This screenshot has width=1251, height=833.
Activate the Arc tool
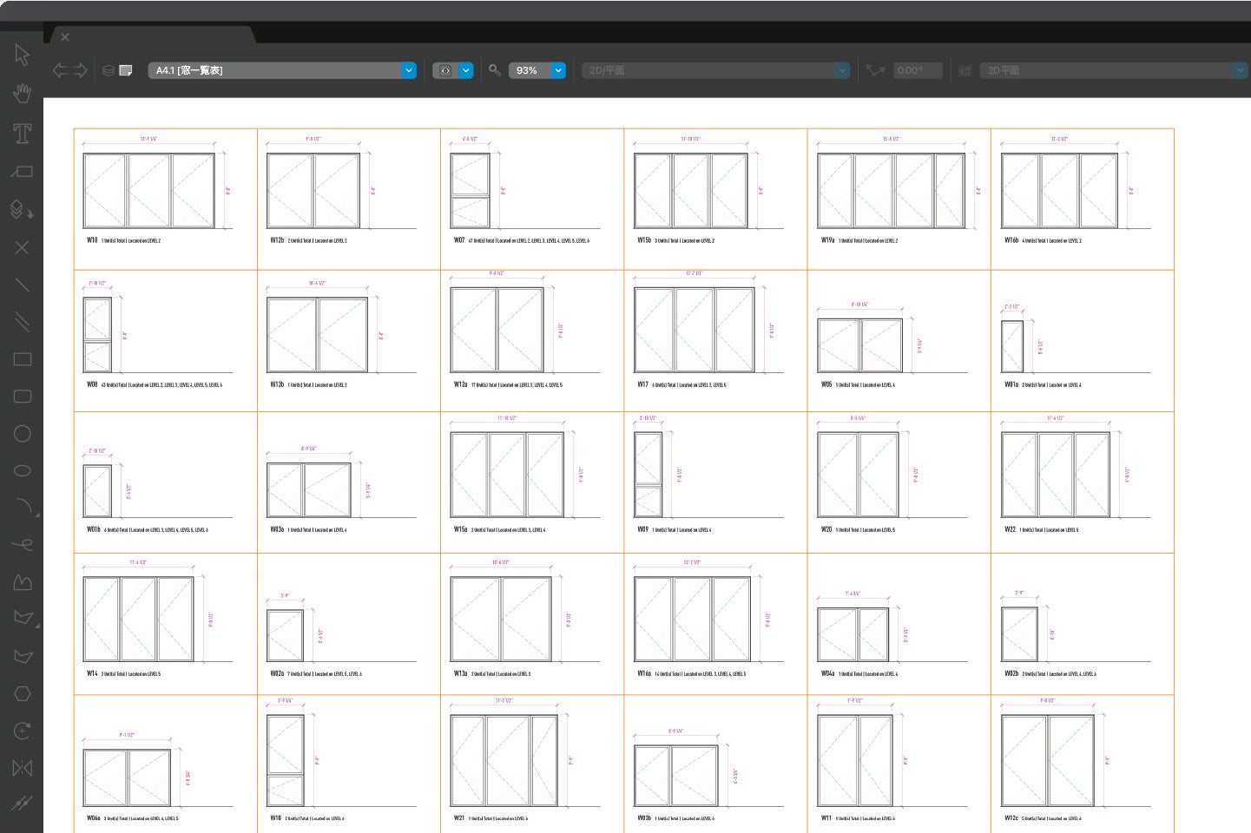[x=24, y=508]
